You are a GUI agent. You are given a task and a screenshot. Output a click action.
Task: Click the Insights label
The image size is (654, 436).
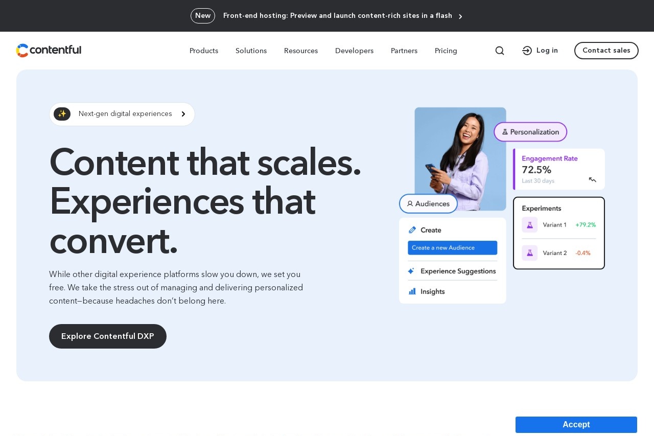(x=433, y=291)
